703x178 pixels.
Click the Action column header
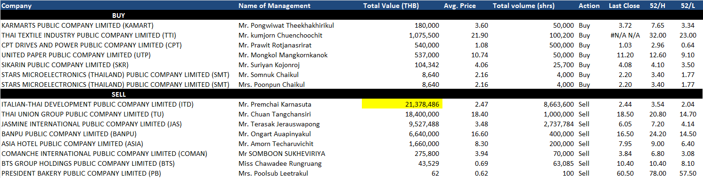589,6
